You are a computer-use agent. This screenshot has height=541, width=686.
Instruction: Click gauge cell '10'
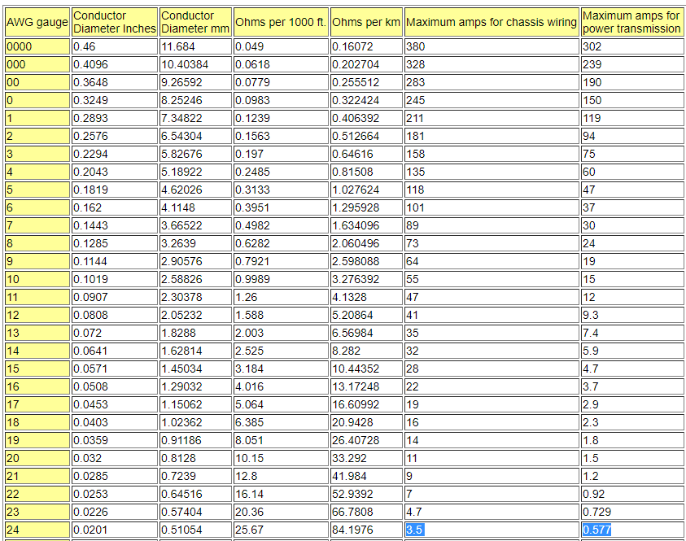[37, 279]
